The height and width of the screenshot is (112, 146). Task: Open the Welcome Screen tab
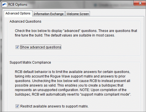78,14
